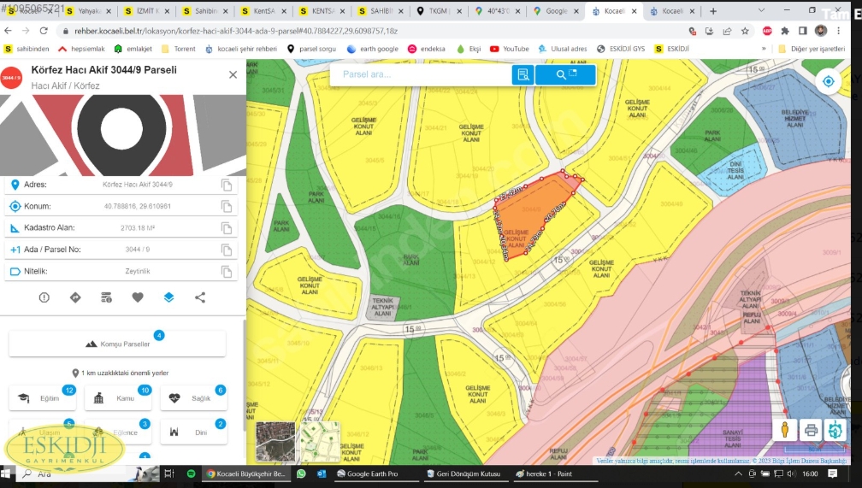This screenshot has height=488, width=862.
Task: Open Diğer yer işaretleri folder
Action: [x=812, y=49]
